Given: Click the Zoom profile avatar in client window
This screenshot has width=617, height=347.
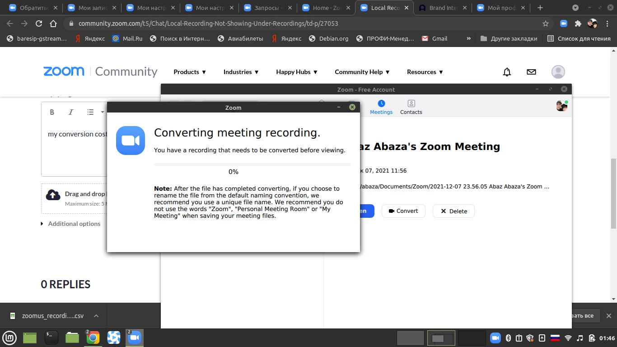Looking at the screenshot, I should [x=562, y=106].
